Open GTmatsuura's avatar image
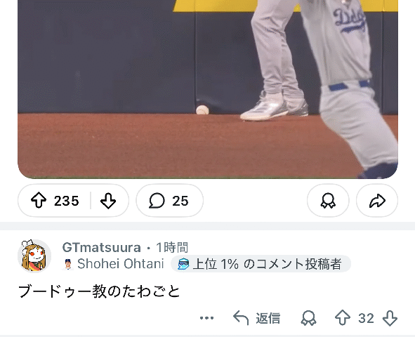The image size is (415, 337). click(x=34, y=256)
